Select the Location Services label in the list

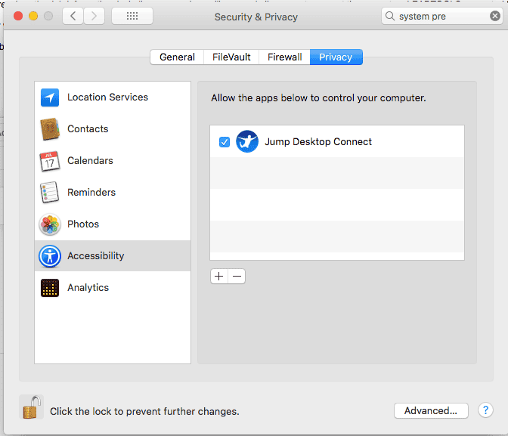coord(107,97)
